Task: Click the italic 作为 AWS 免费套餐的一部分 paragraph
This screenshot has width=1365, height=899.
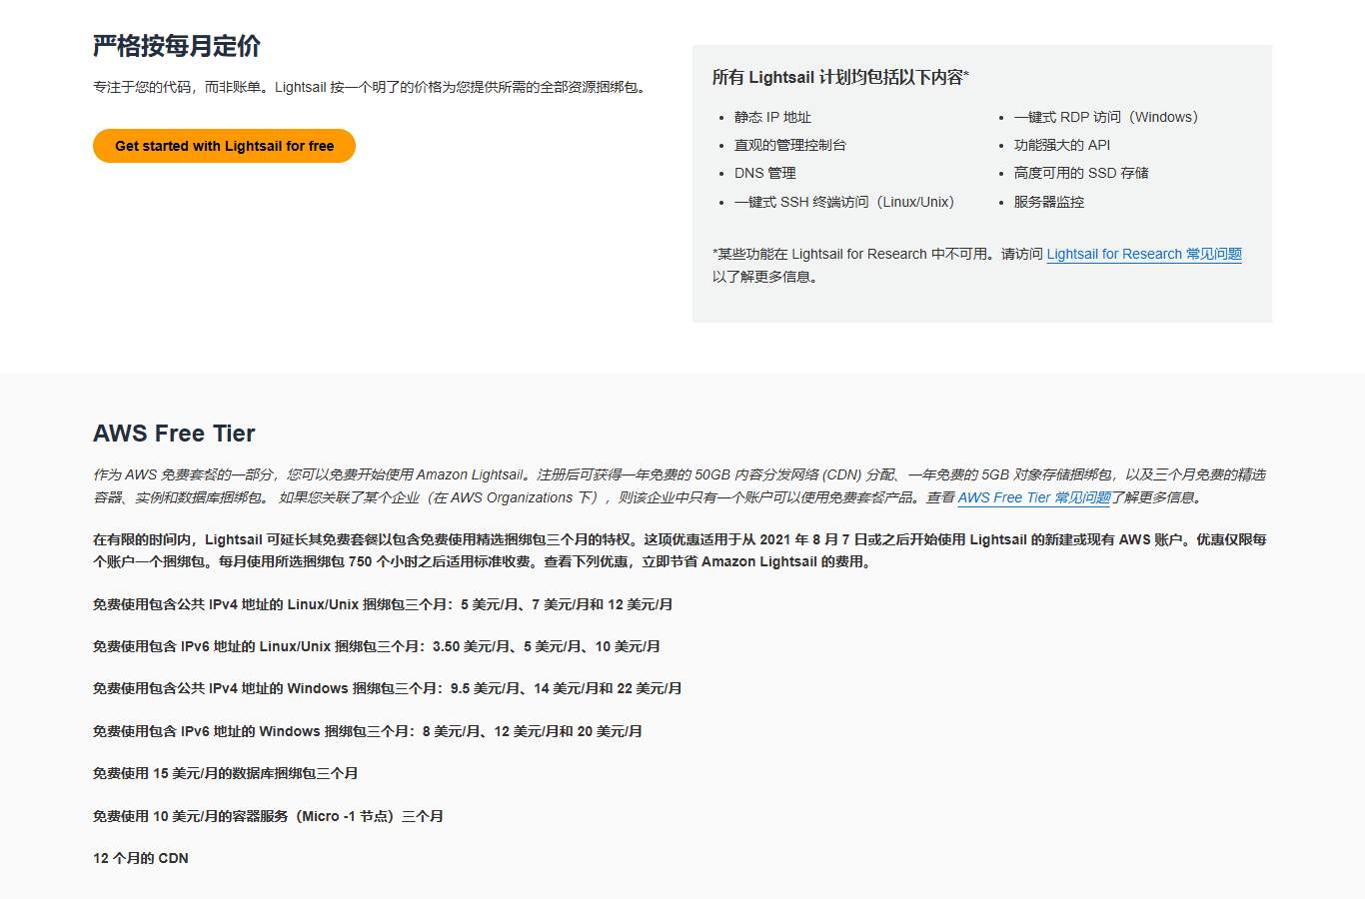Action: point(680,485)
